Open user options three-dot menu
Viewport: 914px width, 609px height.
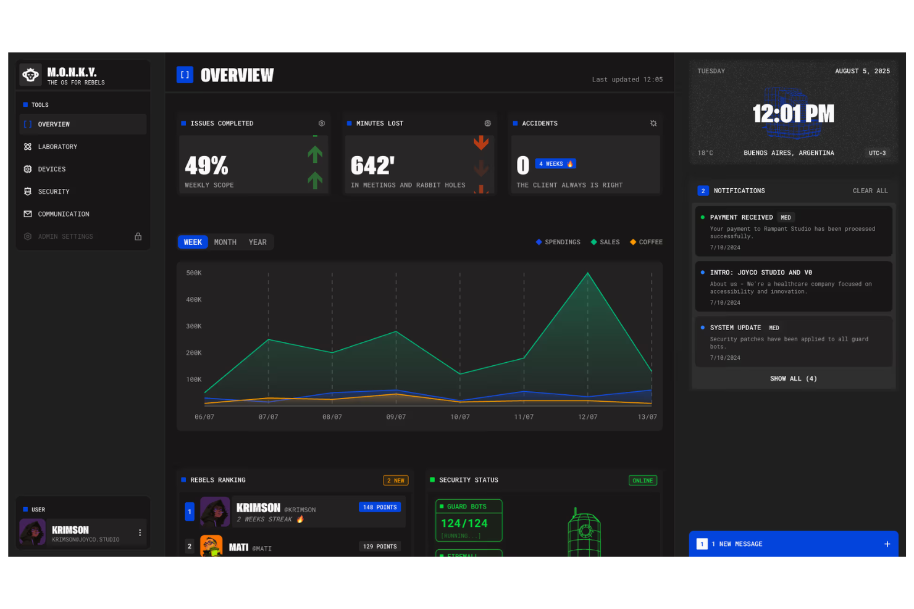pos(140,532)
